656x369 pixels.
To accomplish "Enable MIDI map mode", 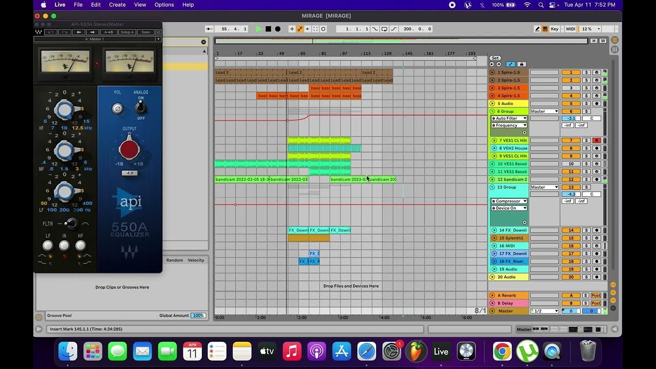I will [x=570, y=29].
